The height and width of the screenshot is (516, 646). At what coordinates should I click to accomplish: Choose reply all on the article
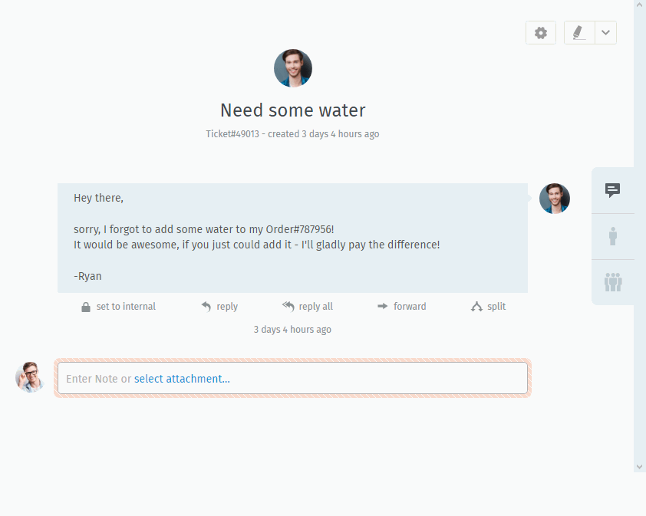(307, 307)
